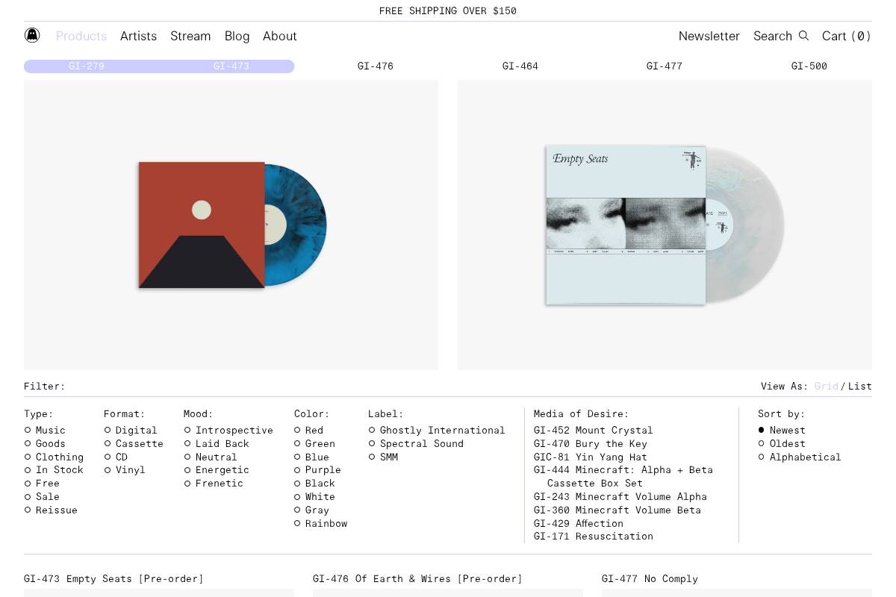Filter by Sale items
896x597 pixels.
42,497
